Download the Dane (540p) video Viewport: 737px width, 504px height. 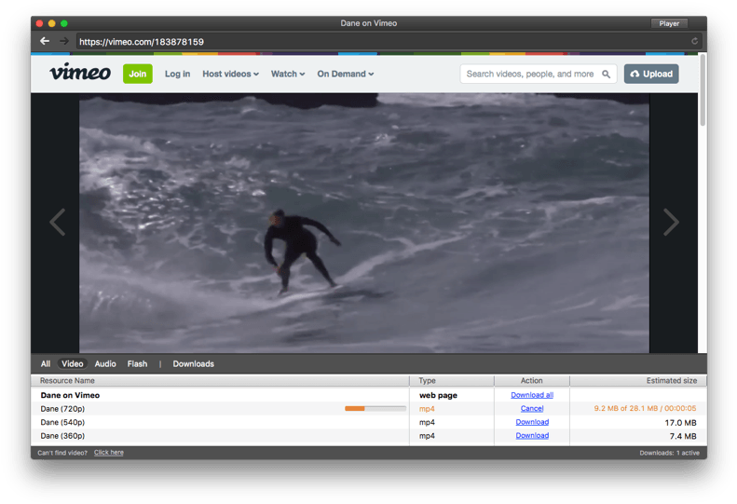point(532,422)
